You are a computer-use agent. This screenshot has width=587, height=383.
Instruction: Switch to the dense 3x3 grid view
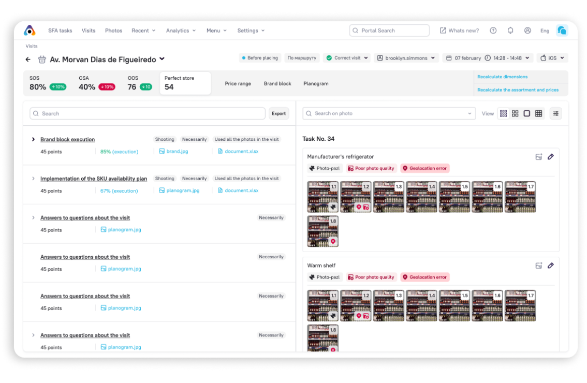pos(503,113)
